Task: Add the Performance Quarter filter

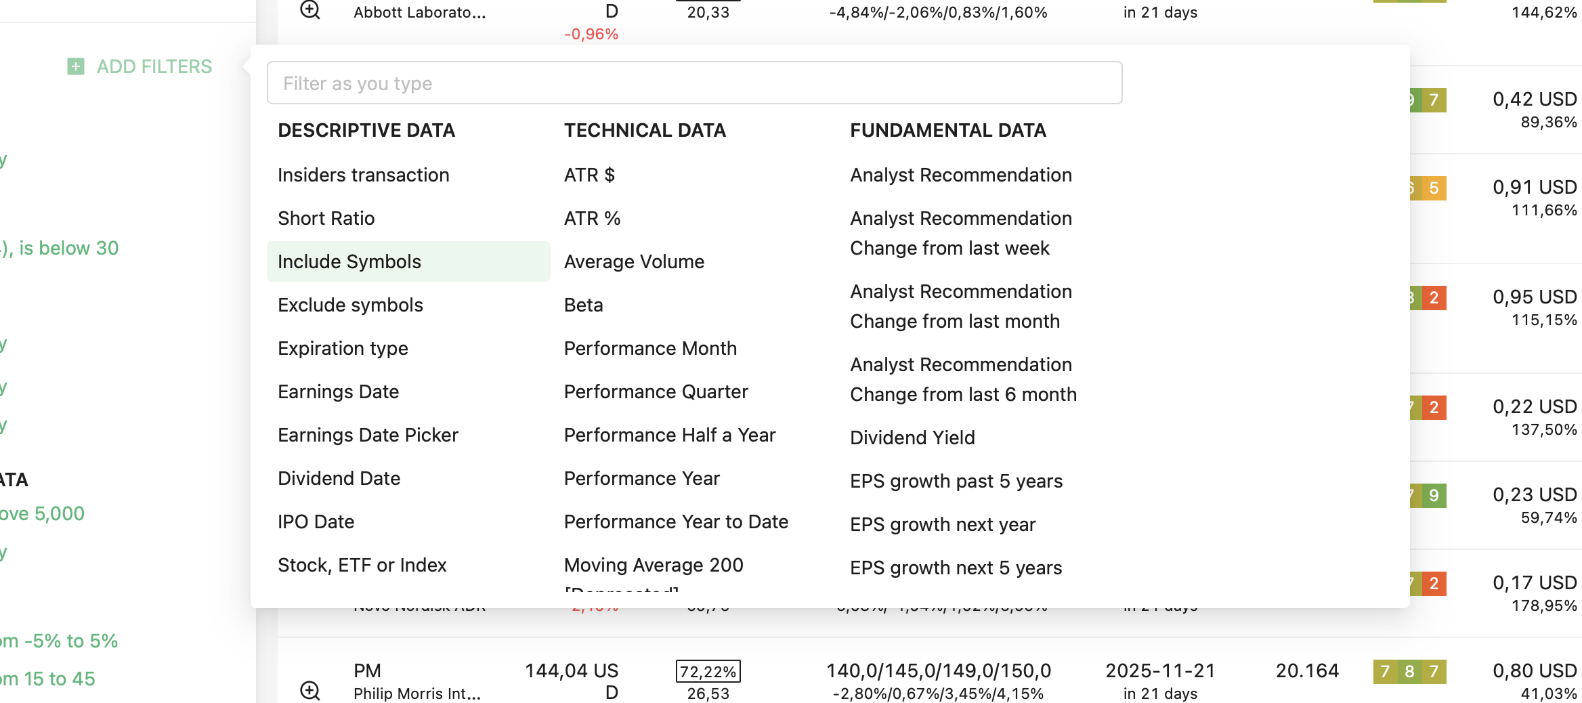Action: [656, 391]
